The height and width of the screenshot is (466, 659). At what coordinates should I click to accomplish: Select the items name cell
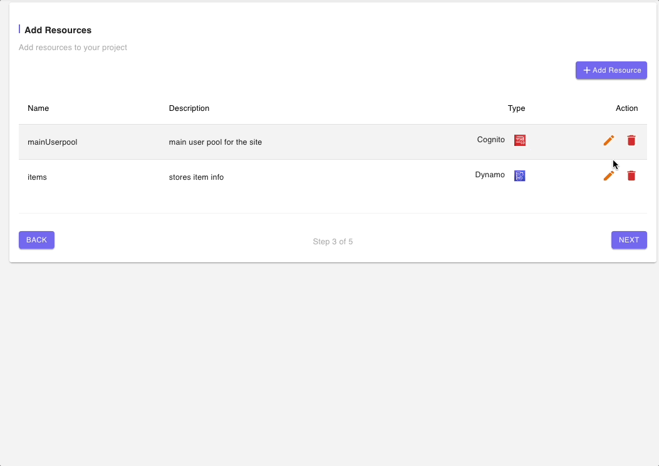(37, 177)
